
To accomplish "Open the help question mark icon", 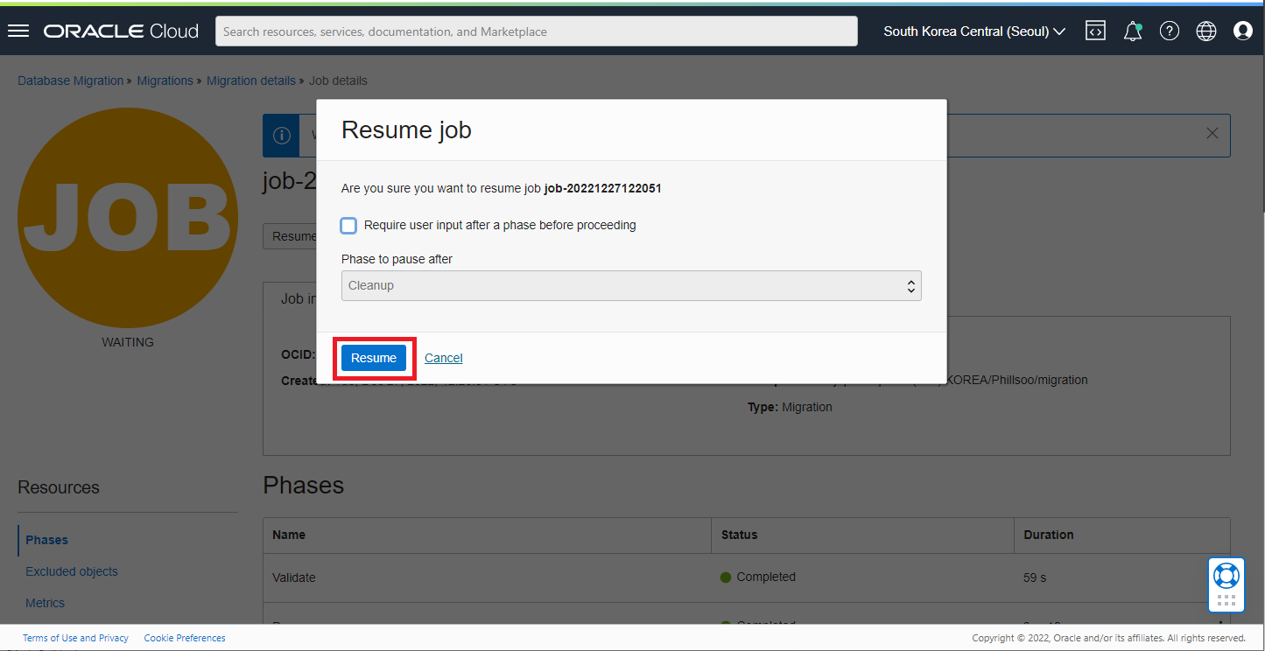I will click(x=1170, y=31).
